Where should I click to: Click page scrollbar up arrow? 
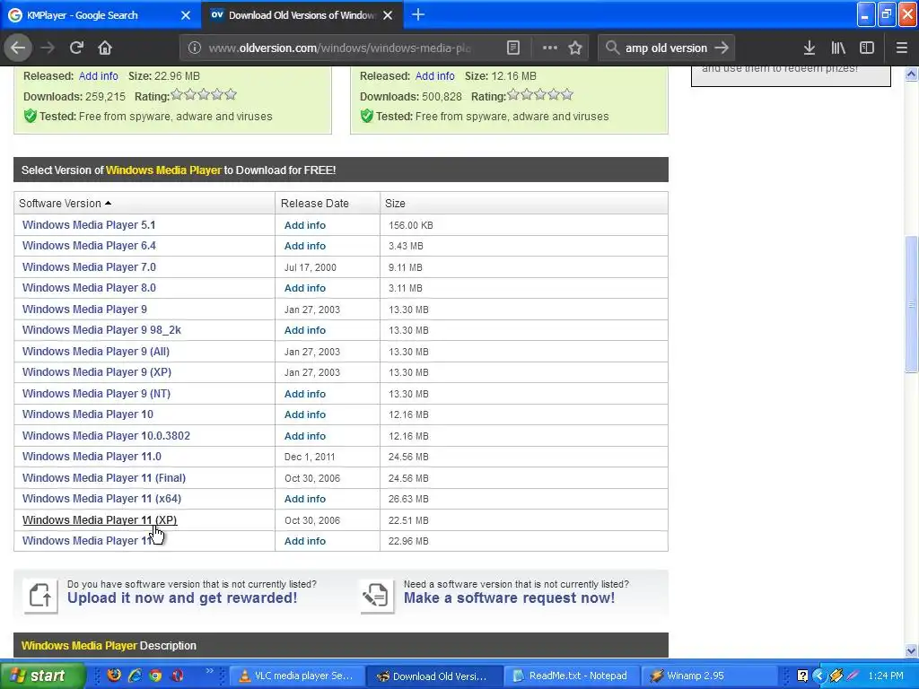911,74
